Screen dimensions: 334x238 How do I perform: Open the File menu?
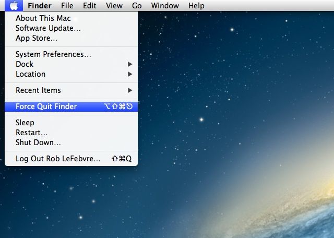67,6
